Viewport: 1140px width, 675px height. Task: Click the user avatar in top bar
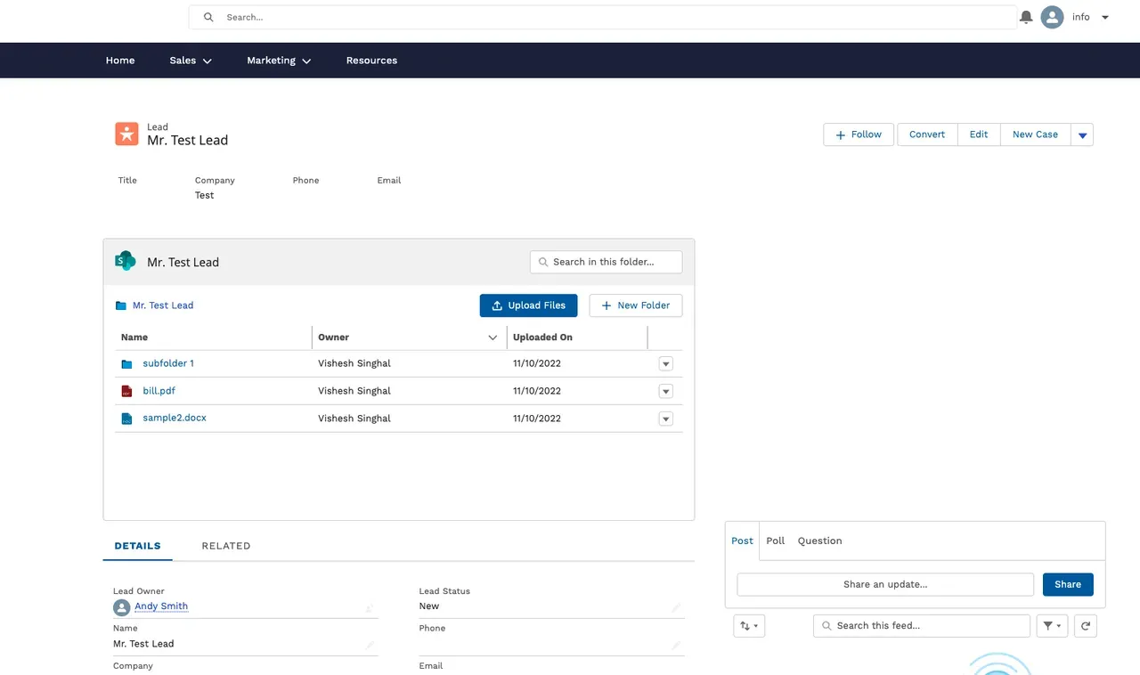click(x=1052, y=16)
